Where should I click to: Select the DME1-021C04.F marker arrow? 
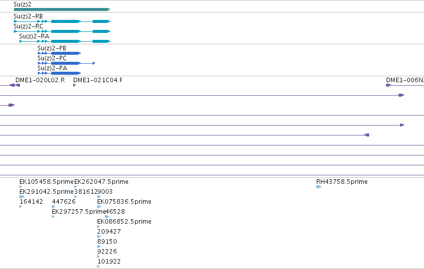(x=75, y=85)
